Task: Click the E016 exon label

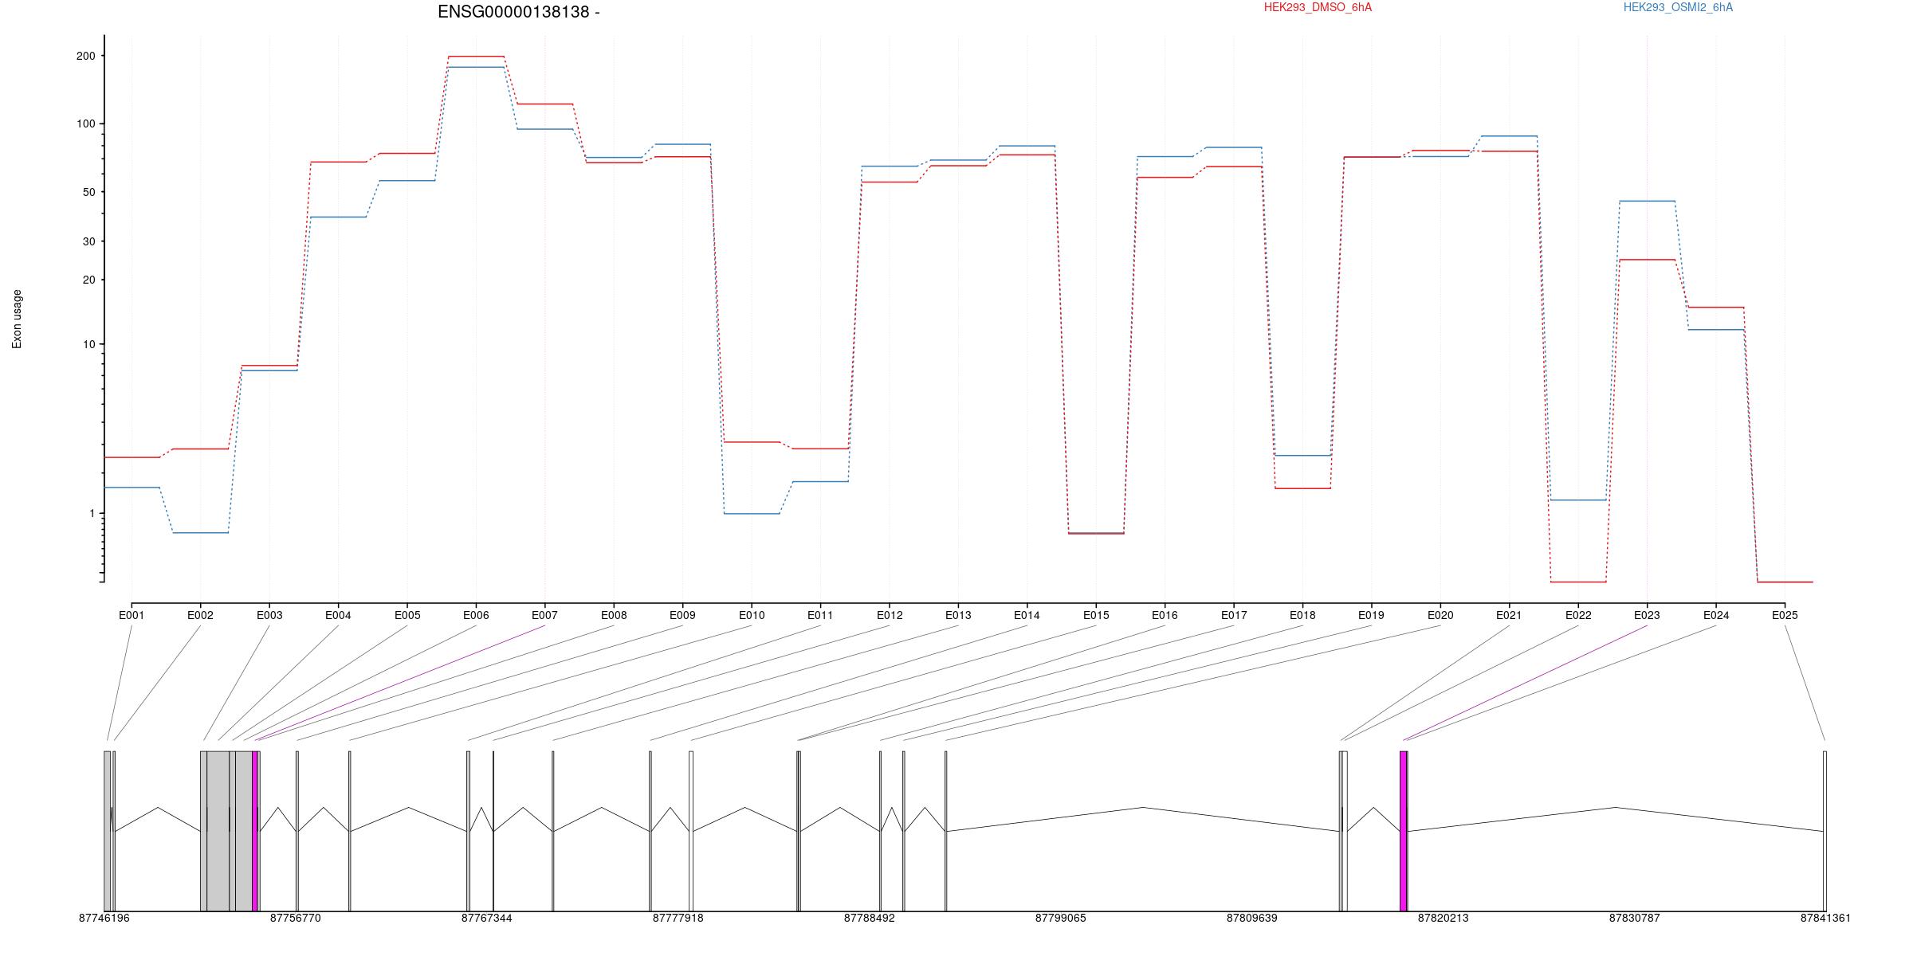Action: 1165,615
